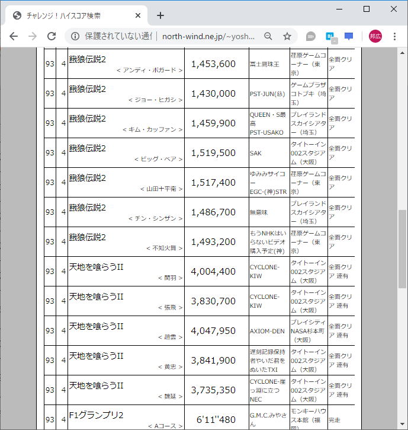
Task: Click character name 関羽
Action: [x=171, y=278]
